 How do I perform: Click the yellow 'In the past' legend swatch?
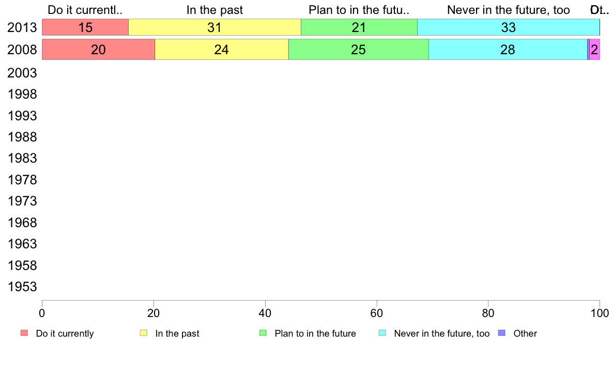(x=144, y=333)
